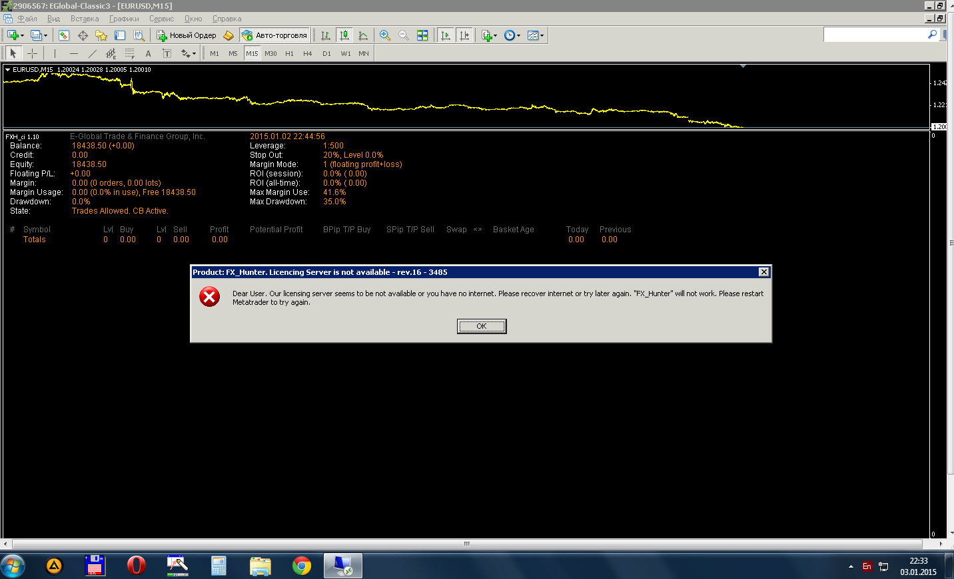The width and height of the screenshot is (954, 579).
Task: Toggle the Авто-торговля button
Action: (274, 35)
